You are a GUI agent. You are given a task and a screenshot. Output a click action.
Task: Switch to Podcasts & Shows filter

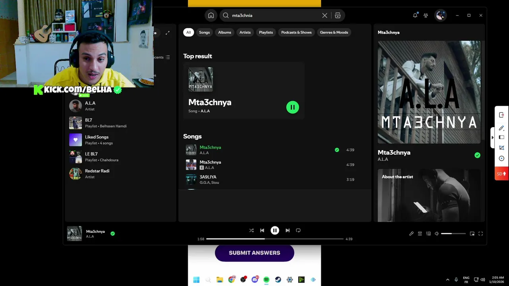point(296,32)
